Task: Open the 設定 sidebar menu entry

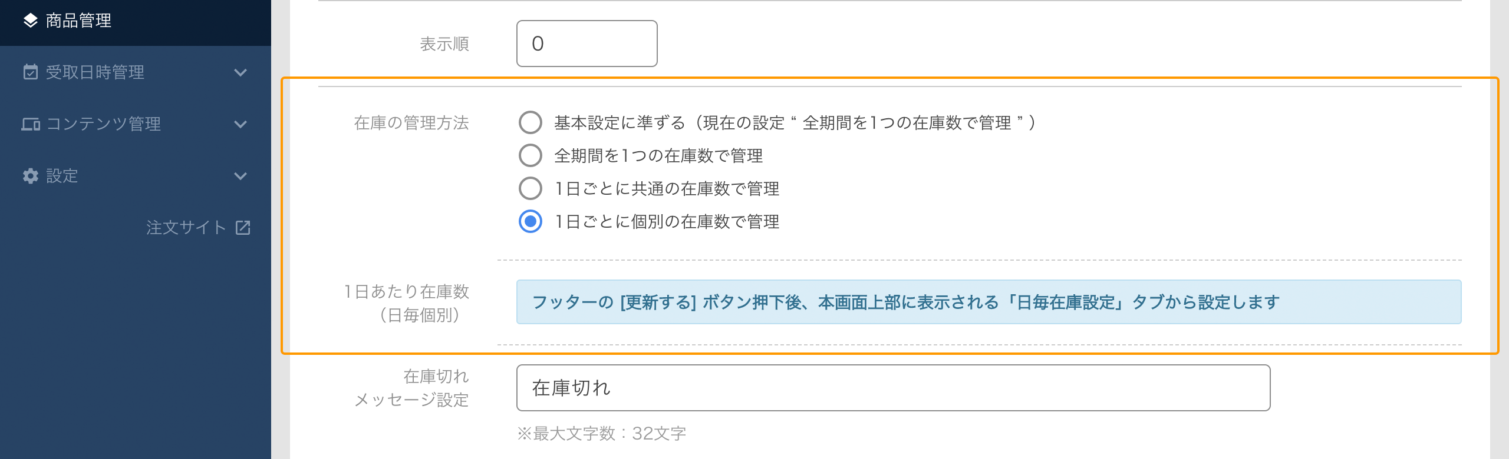Action: point(62,176)
